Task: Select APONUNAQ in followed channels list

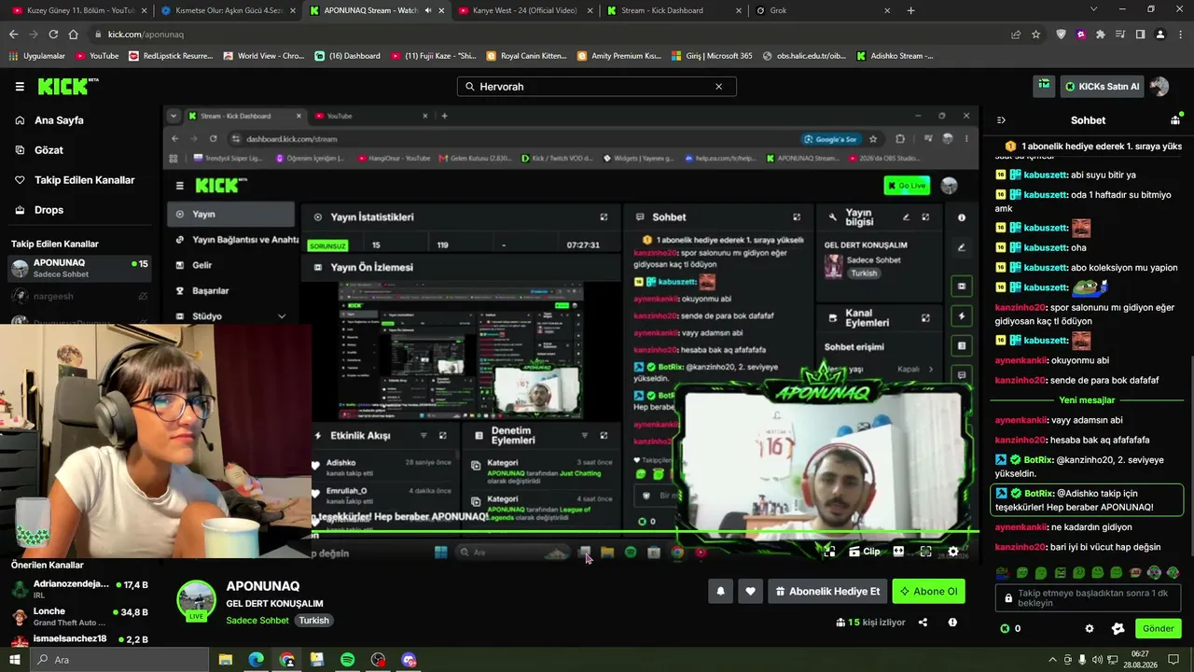Action: click(x=78, y=269)
